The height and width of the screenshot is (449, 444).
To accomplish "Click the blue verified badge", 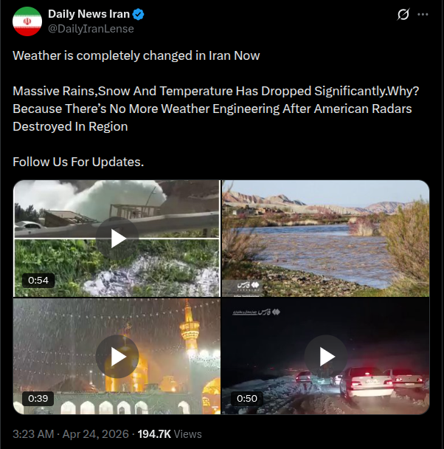I will tap(139, 14).
